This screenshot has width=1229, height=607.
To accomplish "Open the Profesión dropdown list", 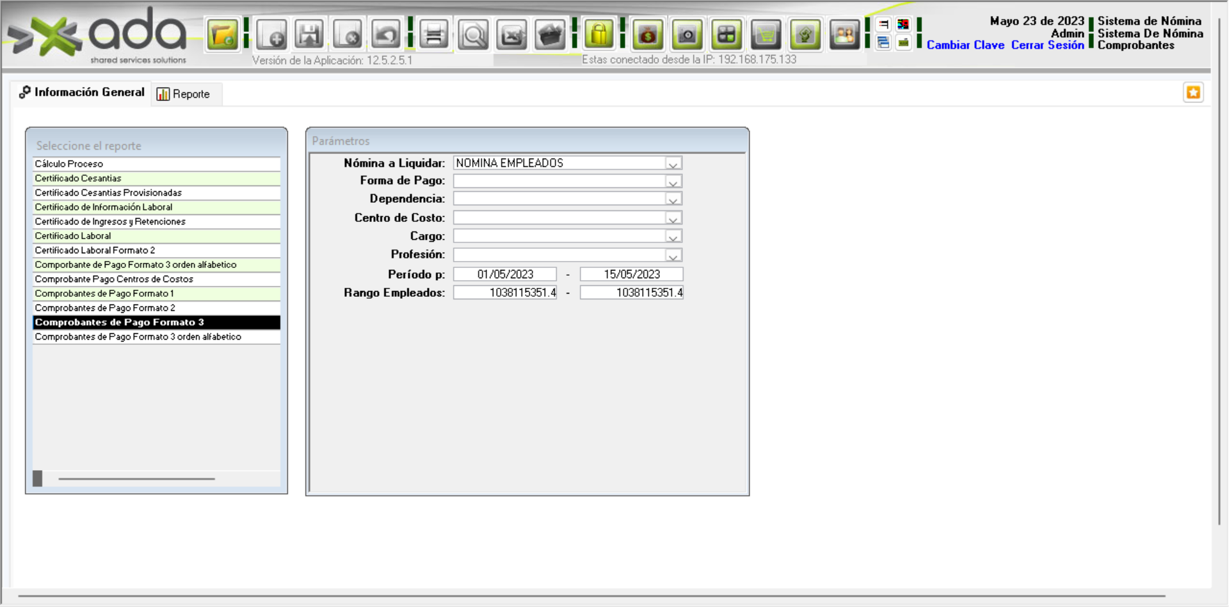I will 673,256.
